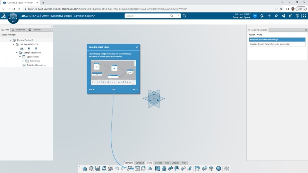Click the graph editor preview thumbnail
The image size is (308, 173).
click(113, 73)
